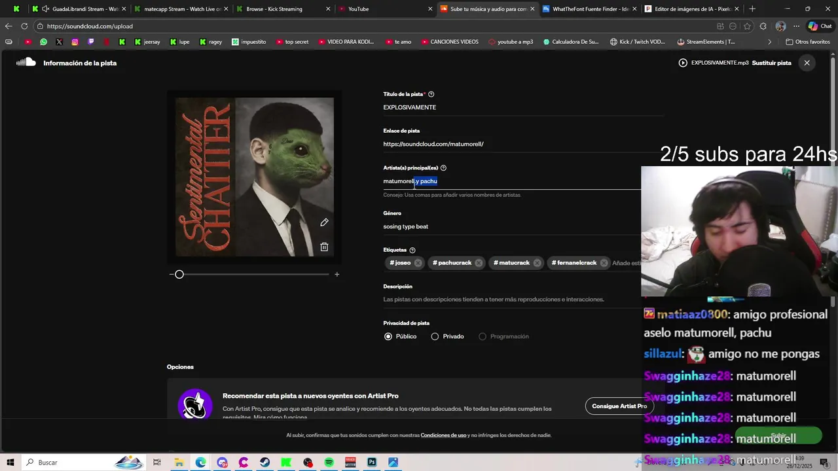Click the Windows Start button
The image size is (838, 471).
click(x=10, y=462)
